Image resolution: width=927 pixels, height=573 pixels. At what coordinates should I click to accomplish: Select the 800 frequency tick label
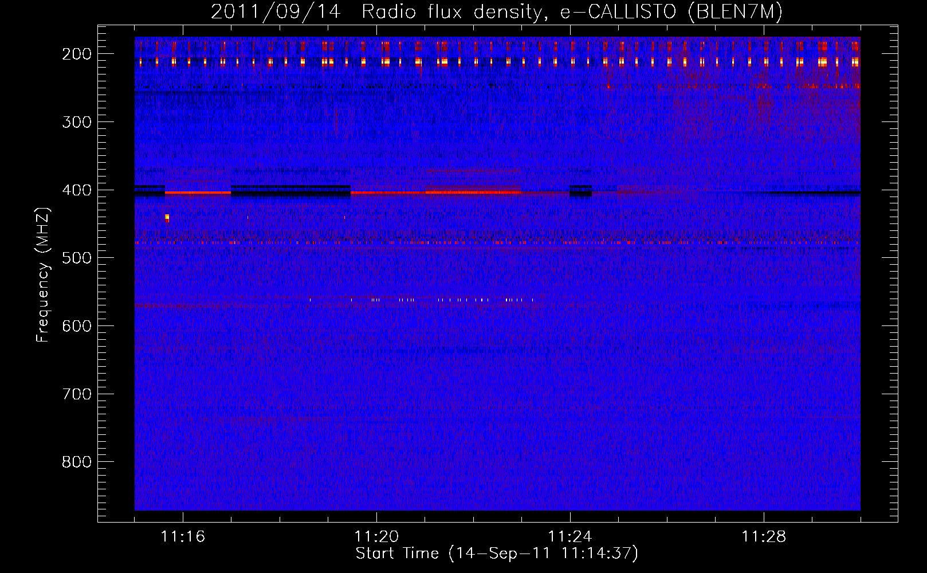(76, 462)
